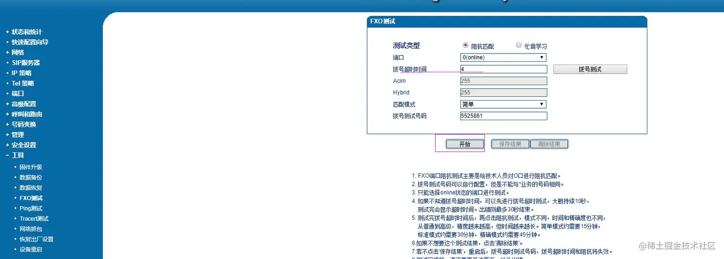Click the 开始 button

coord(464,144)
